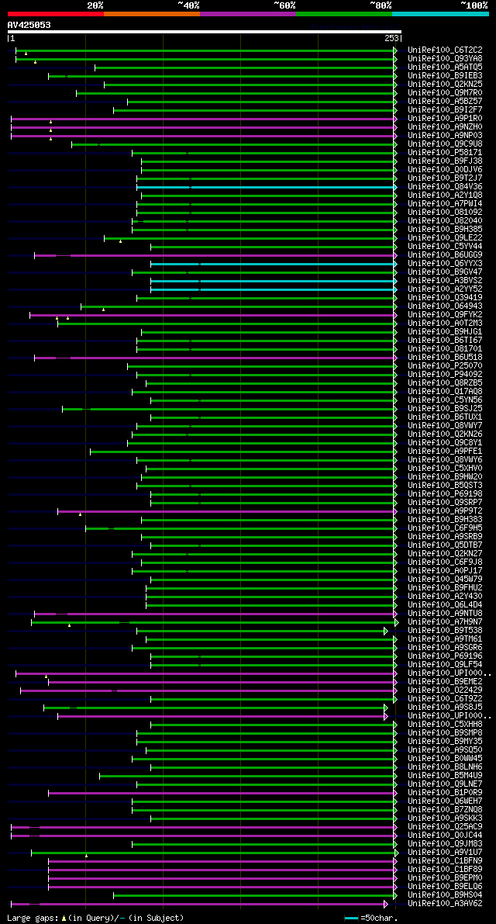Click the UniRef100_Q9LE22 label
Viewport: 496px width, 924px height.
coord(445,238)
